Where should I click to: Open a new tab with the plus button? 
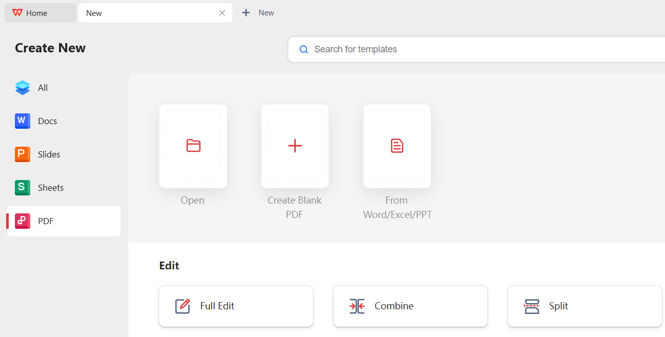pos(246,12)
